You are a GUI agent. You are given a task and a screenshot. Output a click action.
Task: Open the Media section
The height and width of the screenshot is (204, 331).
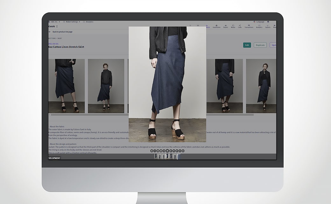[x=233, y=26]
